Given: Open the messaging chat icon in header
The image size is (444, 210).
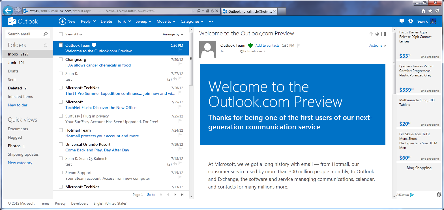Looking at the screenshot, I should 402,21.
